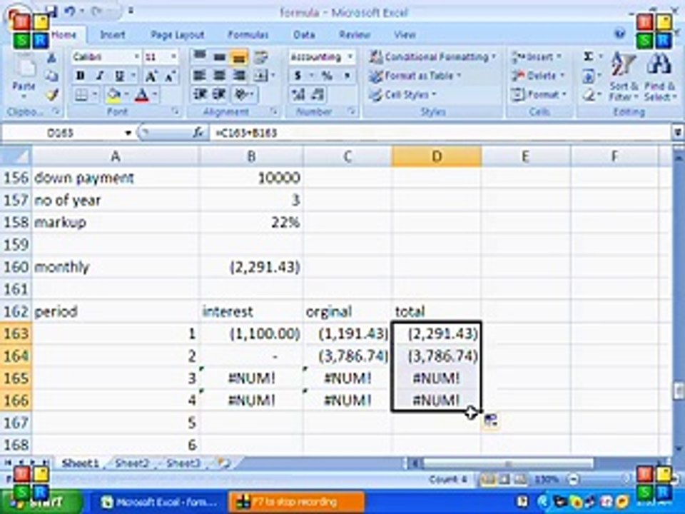This screenshot has height=514, width=685.
Task: Toggle Align Text Right button
Action: 239,76
